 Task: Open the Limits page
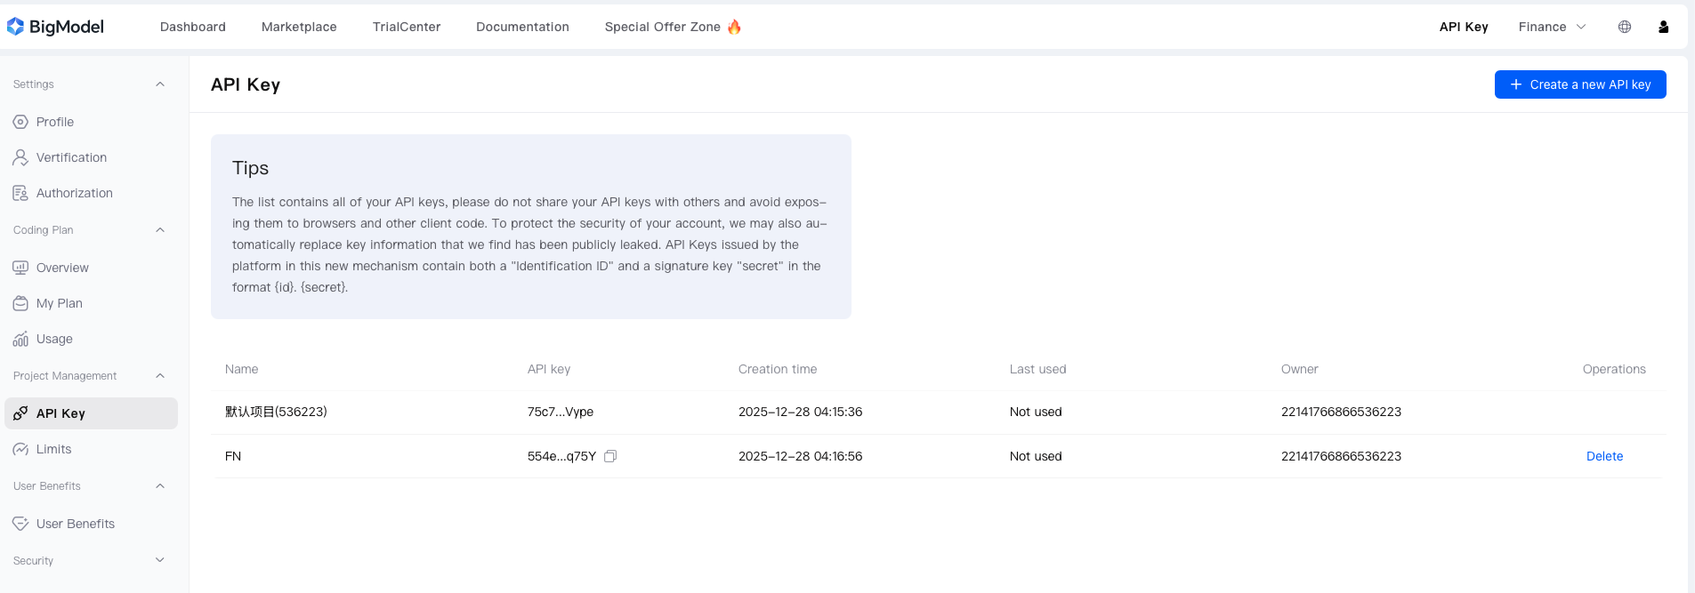[x=53, y=449]
